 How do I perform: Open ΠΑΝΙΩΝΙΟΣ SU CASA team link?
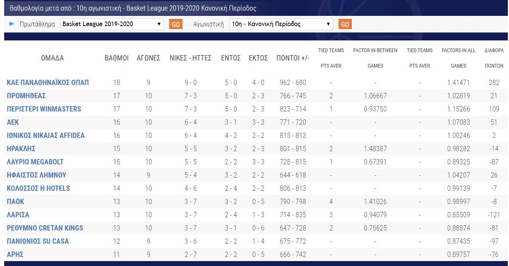38,241
